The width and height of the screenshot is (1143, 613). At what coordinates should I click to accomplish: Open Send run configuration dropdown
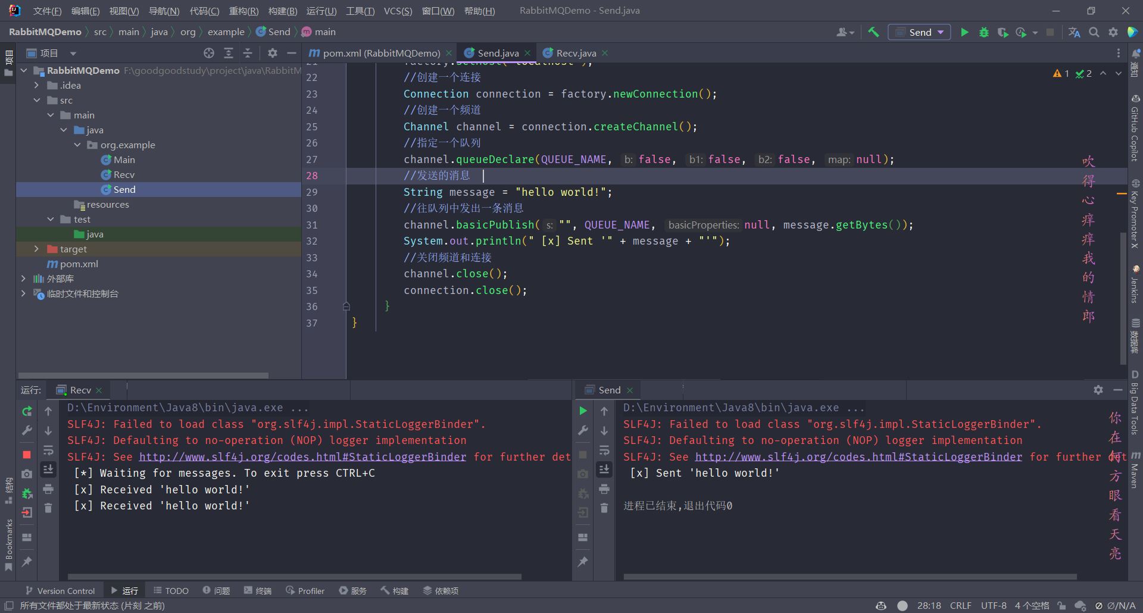tap(919, 32)
